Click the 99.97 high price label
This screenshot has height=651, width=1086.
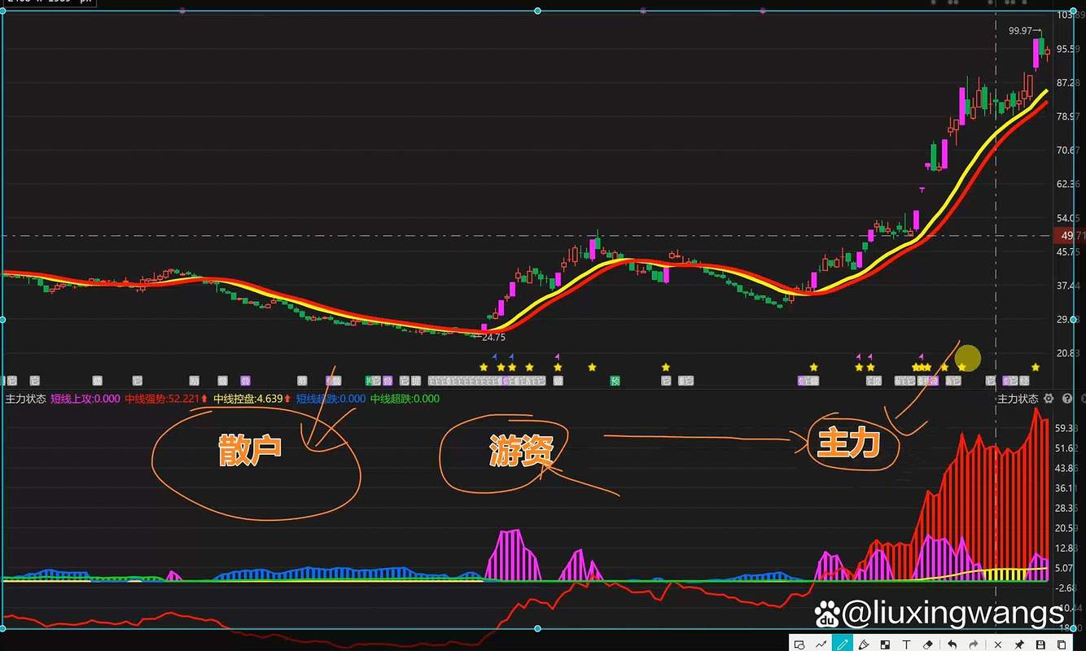(1021, 31)
